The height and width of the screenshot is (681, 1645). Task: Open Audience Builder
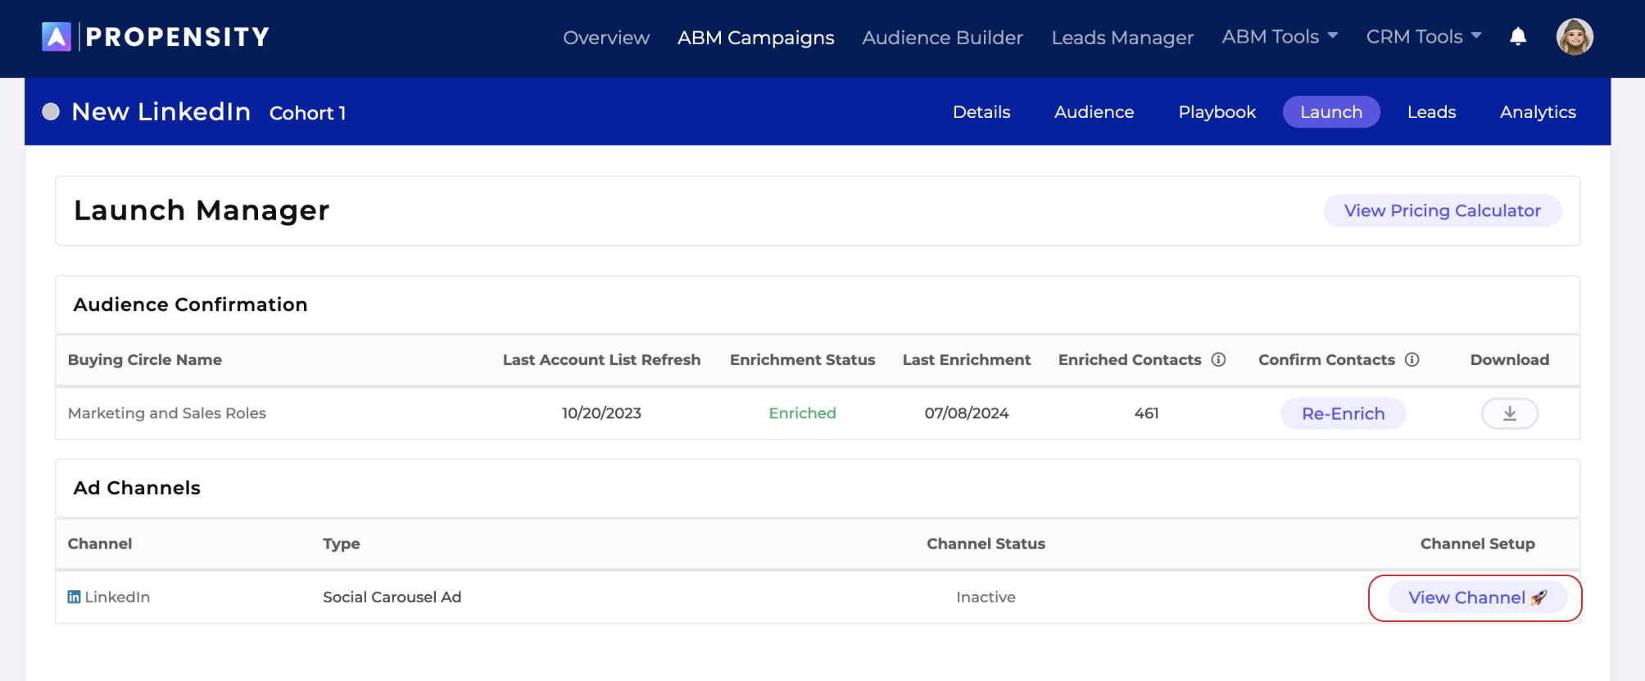(943, 38)
